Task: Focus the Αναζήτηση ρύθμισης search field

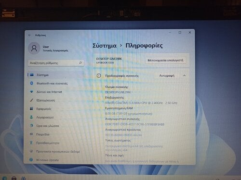Action: (x=55, y=63)
